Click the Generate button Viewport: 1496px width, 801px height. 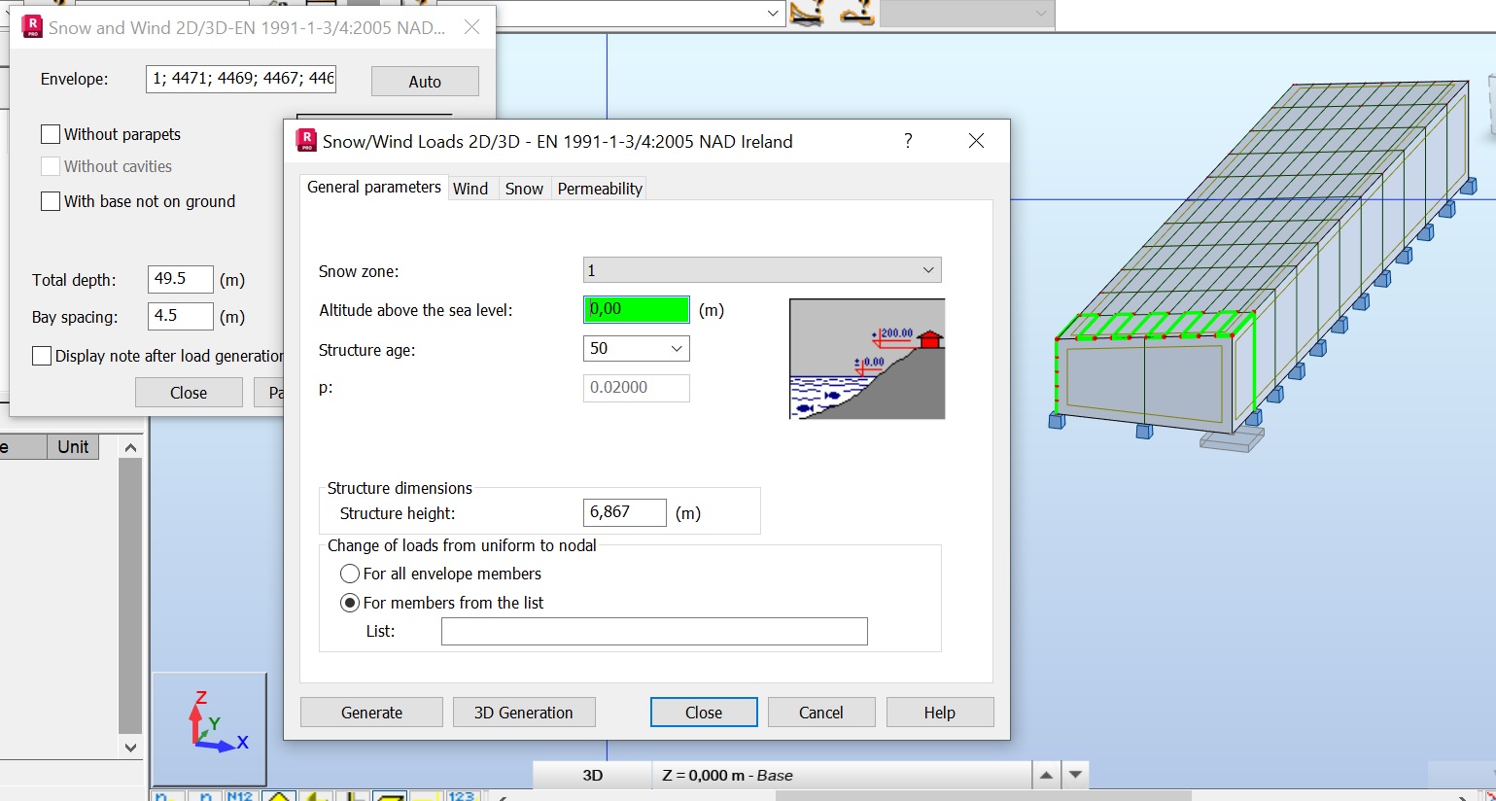[370, 712]
